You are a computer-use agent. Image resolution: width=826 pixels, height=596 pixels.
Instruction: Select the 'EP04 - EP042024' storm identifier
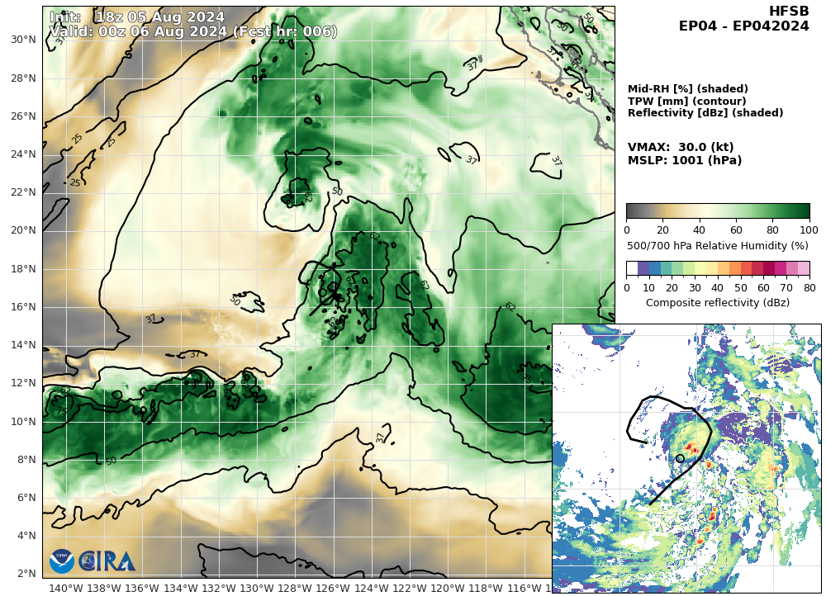pyautogui.click(x=744, y=26)
